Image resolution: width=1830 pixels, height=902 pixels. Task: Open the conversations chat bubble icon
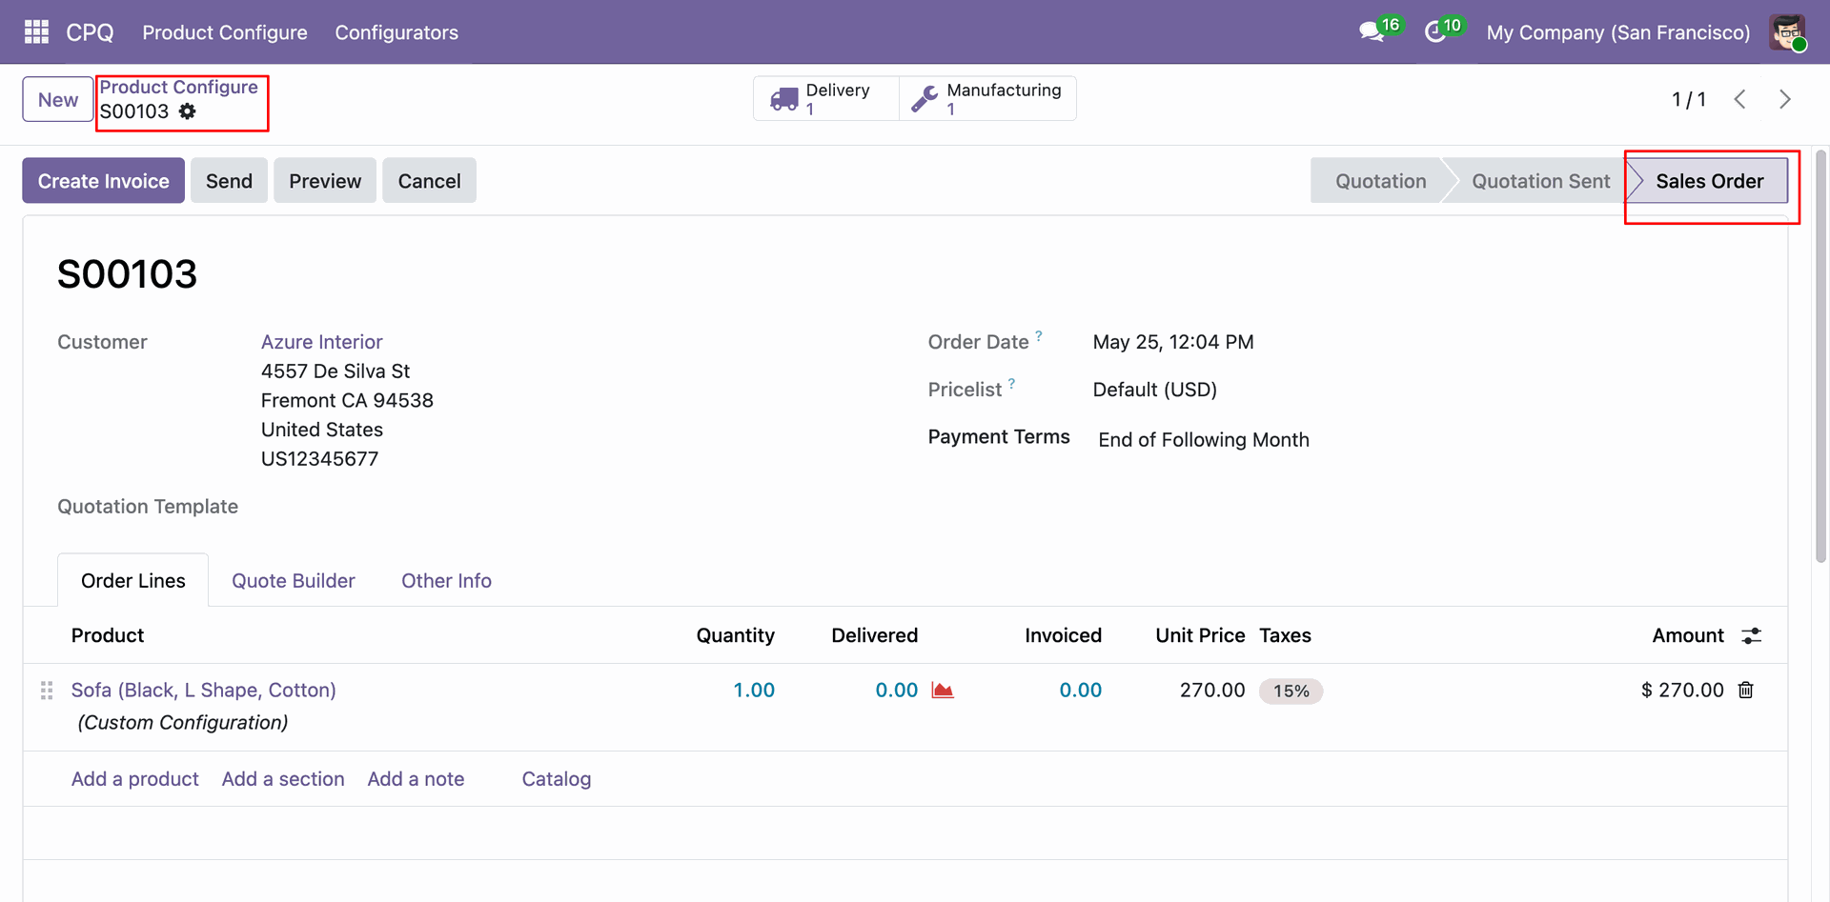tap(1372, 32)
